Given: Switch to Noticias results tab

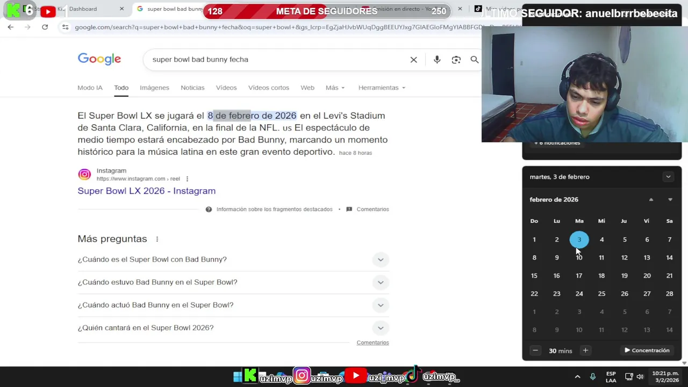Looking at the screenshot, I should click(x=192, y=88).
